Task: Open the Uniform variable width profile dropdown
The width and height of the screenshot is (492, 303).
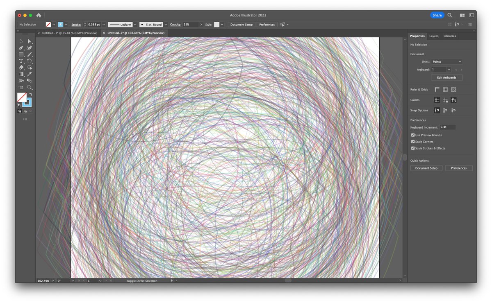Action: click(x=135, y=25)
